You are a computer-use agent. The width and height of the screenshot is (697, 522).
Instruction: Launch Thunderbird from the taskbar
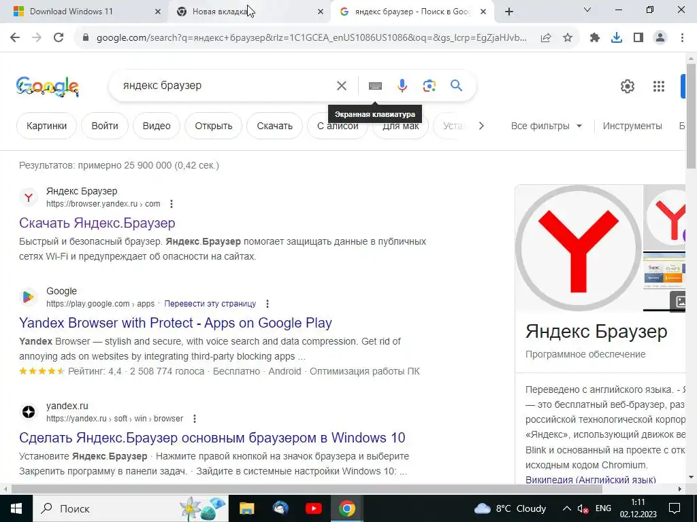[x=280, y=508]
